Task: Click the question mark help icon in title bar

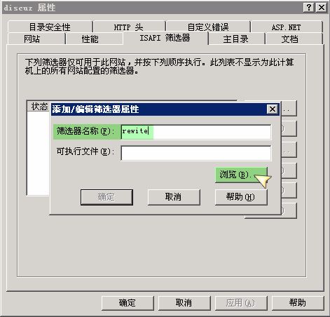Action: coord(308,8)
